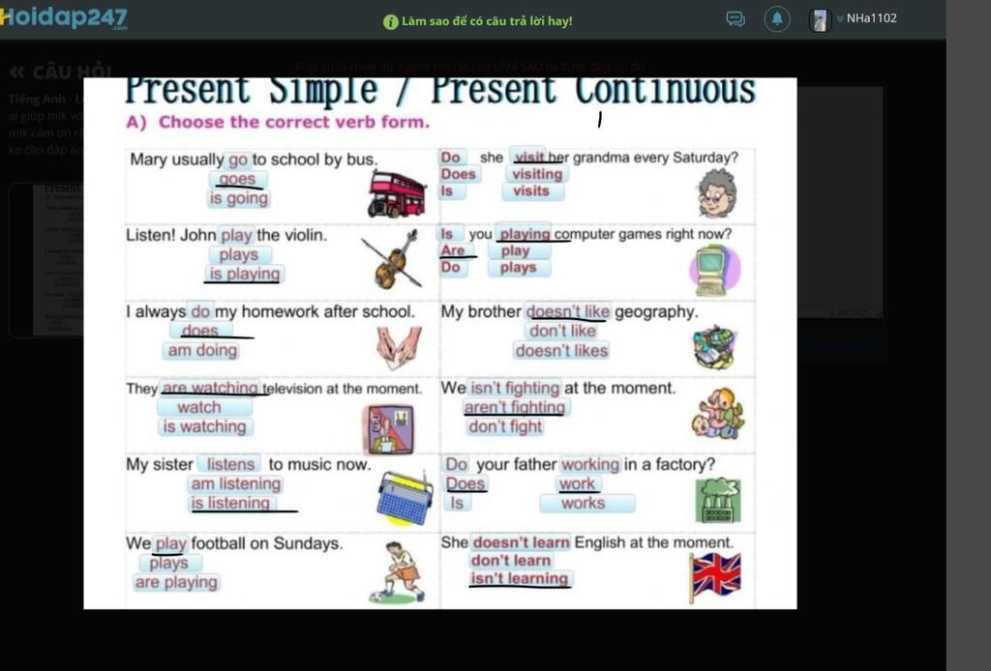Select 'is playing' under the John sentence

(x=245, y=274)
